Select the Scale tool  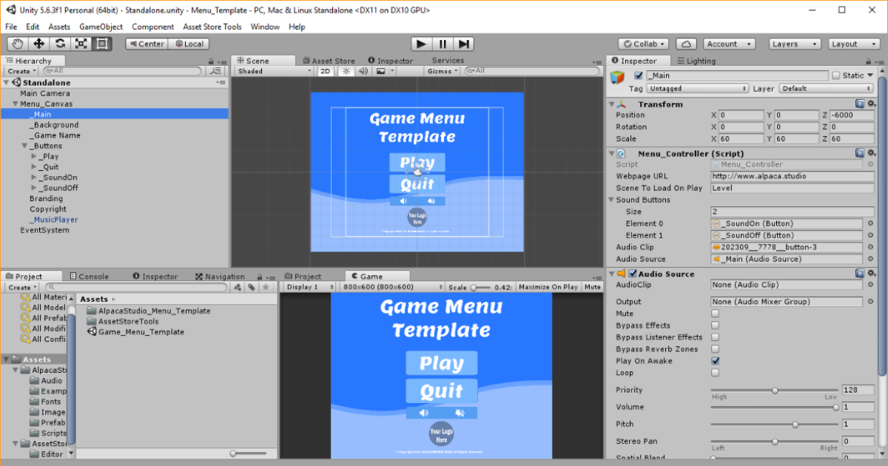80,44
